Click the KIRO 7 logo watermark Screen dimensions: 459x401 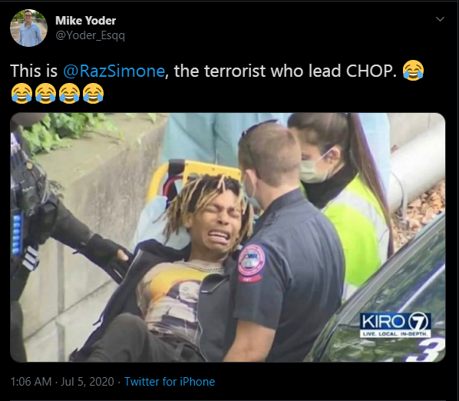(395, 322)
